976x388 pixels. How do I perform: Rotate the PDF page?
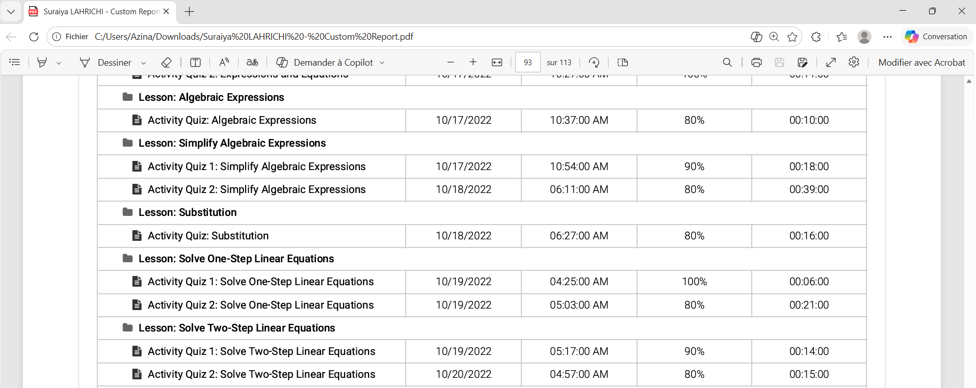tap(594, 62)
